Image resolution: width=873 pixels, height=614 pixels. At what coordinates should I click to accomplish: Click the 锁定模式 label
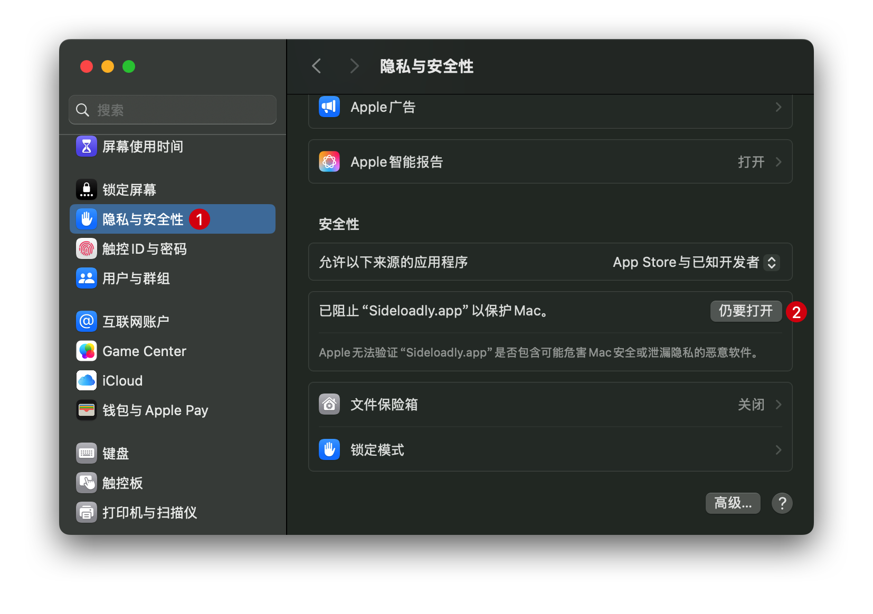pyautogui.click(x=377, y=450)
